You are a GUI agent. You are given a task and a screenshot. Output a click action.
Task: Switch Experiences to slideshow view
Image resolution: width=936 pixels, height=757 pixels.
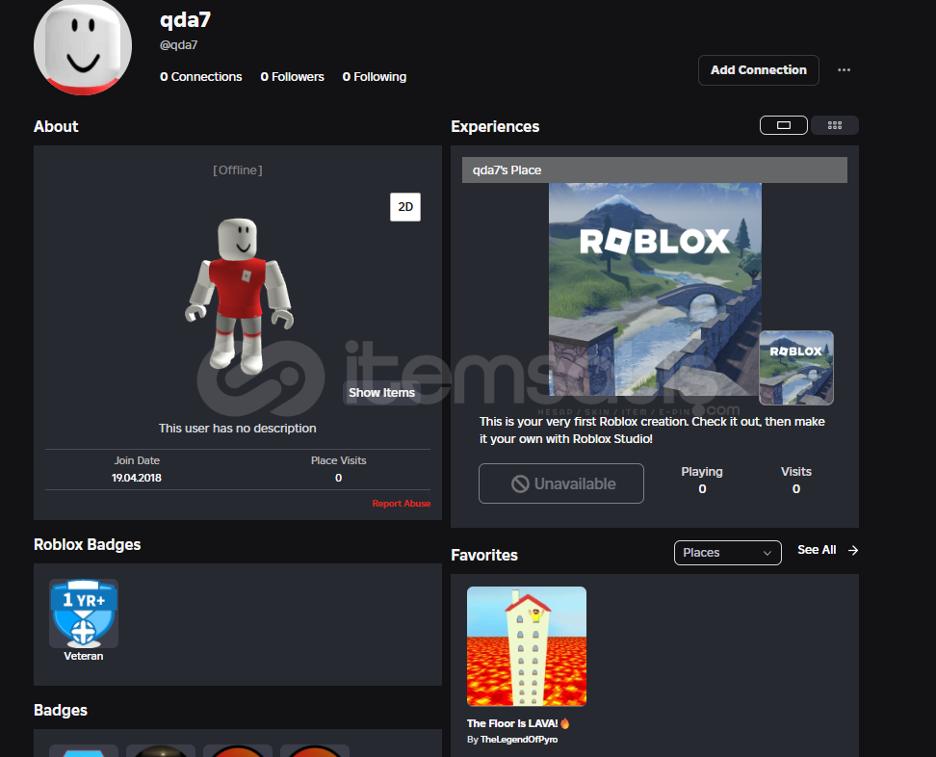pos(783,125)
